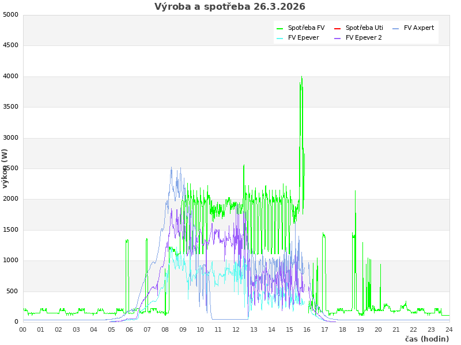The width and height of the screenshot is (461, 345).
Task: Select the 12 hour mark on time axis
Action: (236, 329)
